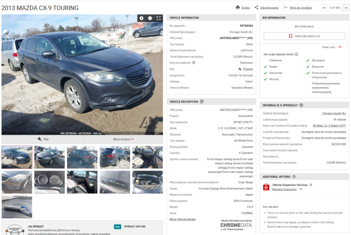This screenshot has width=351, height=235.
Task: Click the printer icon next to Drukuj
Action: (x=238, y=7)
